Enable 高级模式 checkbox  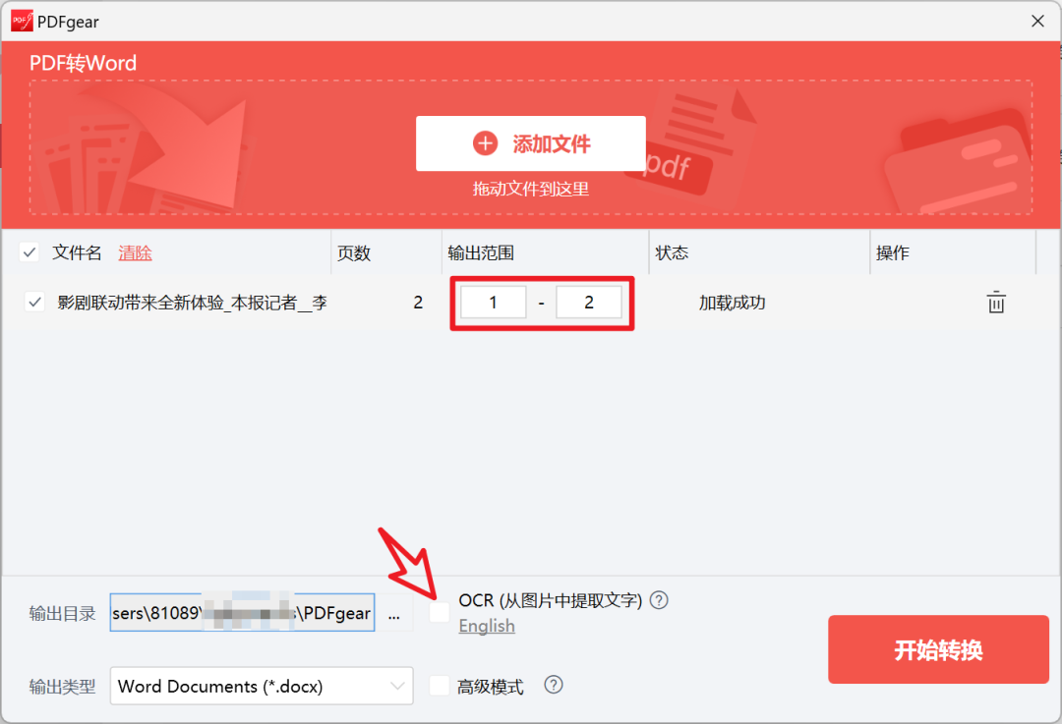pos(440,686)
